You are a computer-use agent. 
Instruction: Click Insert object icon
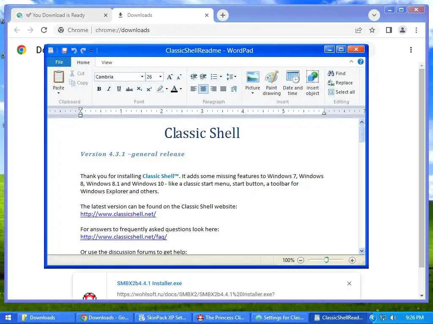click(x=312, y=77)
